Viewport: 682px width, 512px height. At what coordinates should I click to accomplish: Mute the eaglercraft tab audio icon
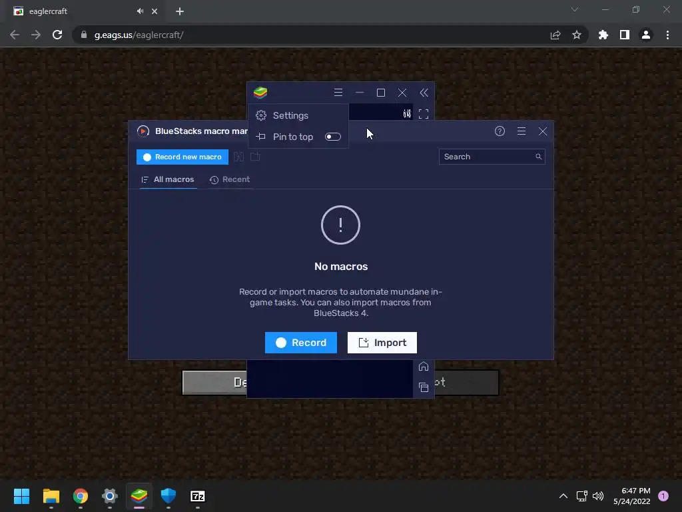[x=140, y=11]
